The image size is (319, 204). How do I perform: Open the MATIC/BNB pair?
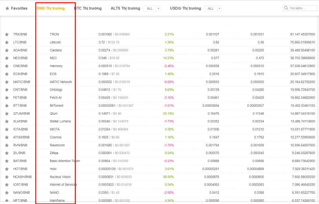[x=21, y=82]
